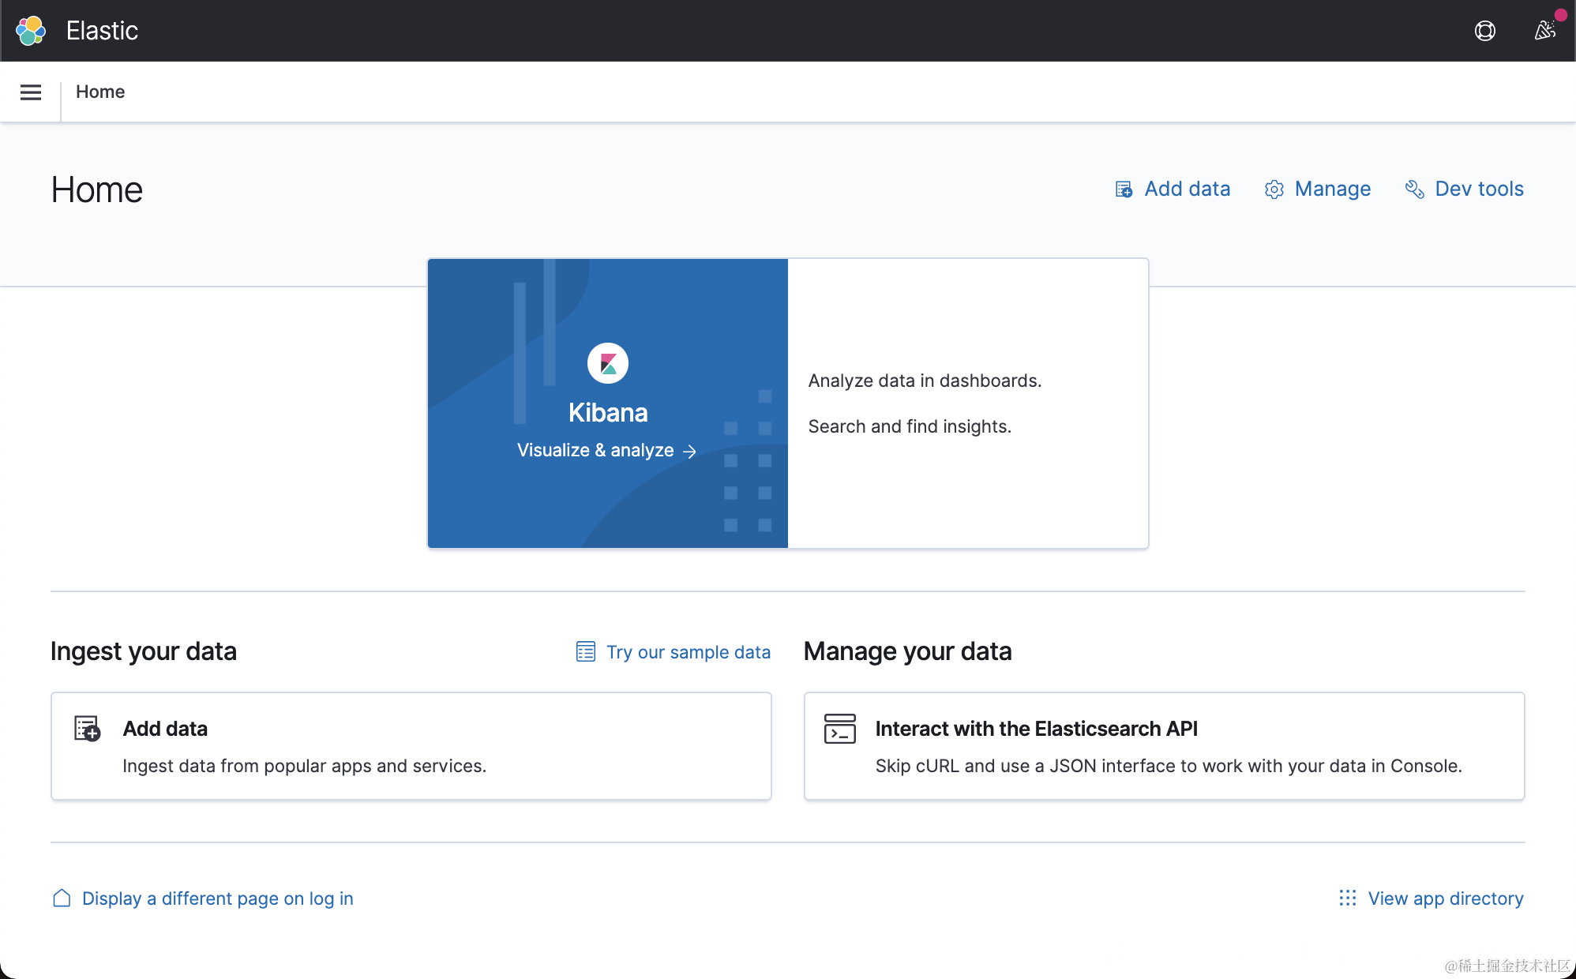Screen dimensions: 1576x979
Task: Open View app directory link
Action: pos(1445,898)
